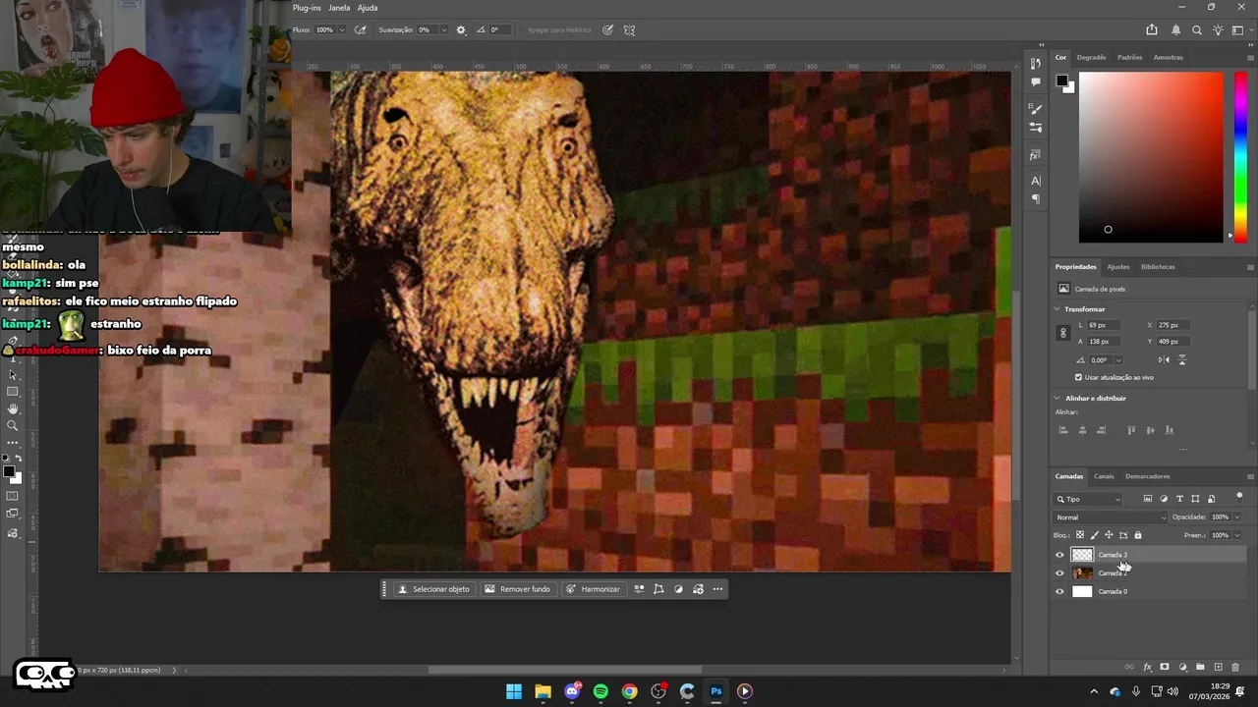Viewport: 1258px width, 707px height.
Task: Open Photoshop notifications bell icon
Action: tap(1175, 29)
